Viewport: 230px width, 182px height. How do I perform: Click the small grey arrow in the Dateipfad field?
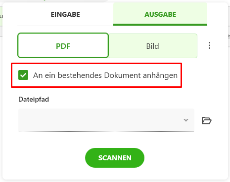[186, 120]
